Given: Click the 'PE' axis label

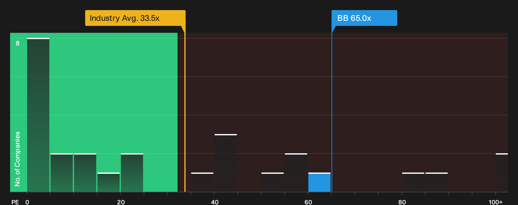Looking at the screenshot, I should 15,202.
